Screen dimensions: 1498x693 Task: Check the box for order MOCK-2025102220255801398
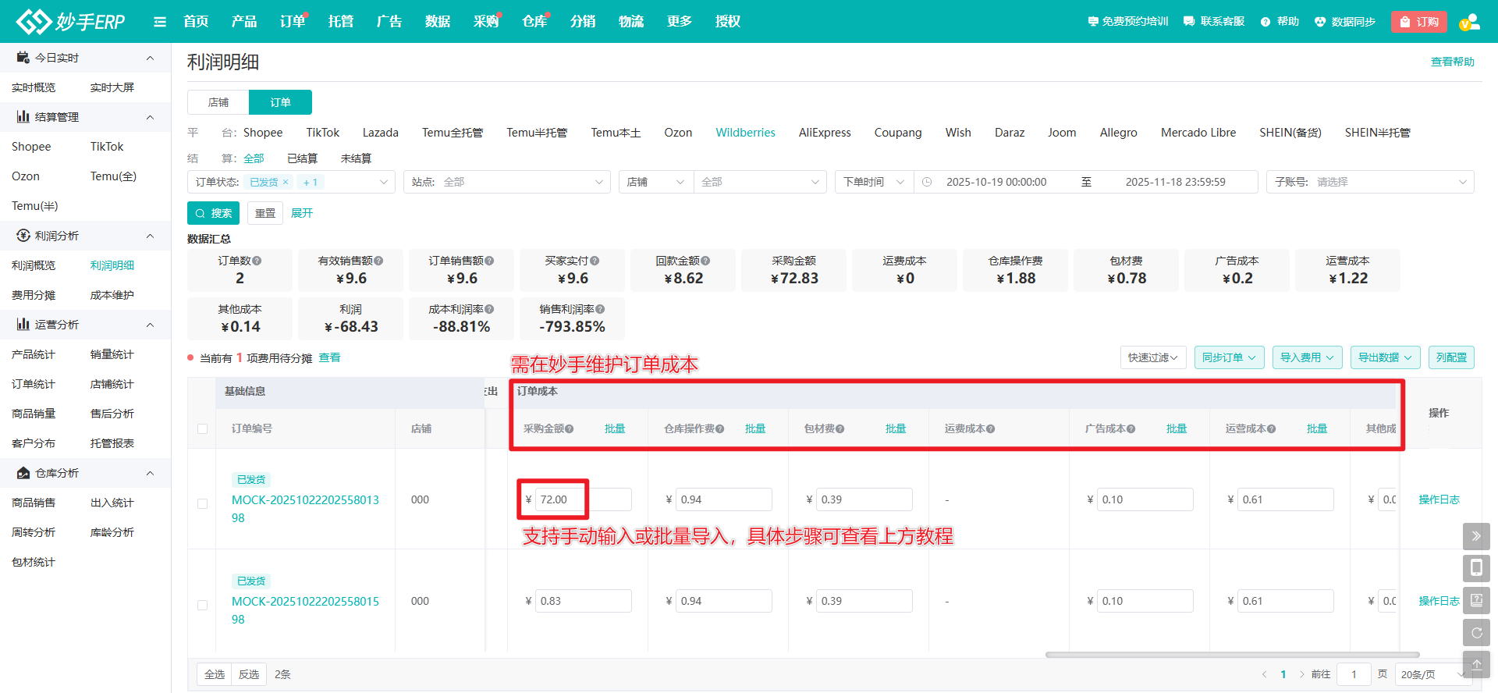point(203,503)
